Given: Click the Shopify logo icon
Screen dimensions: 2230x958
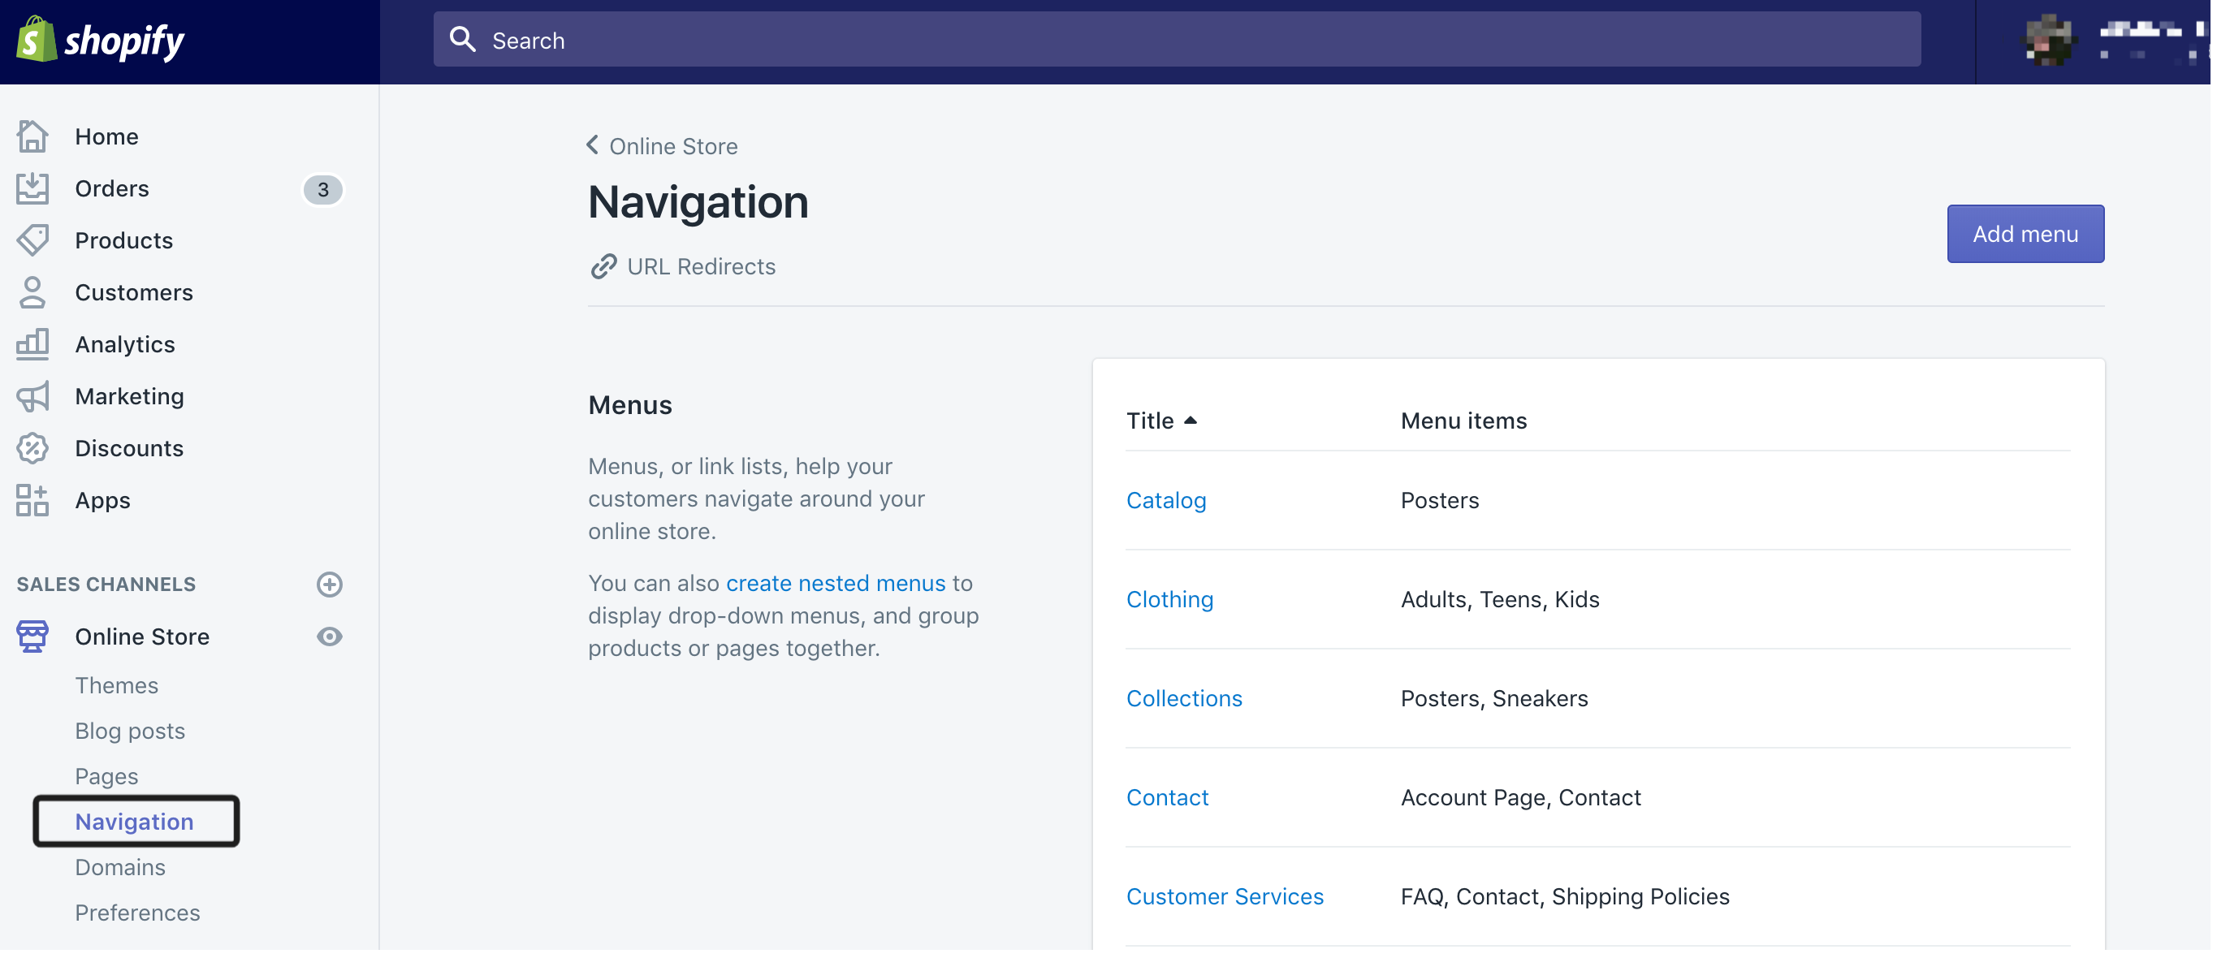Looking at the screenshot, I should click(x=37, y=40).
